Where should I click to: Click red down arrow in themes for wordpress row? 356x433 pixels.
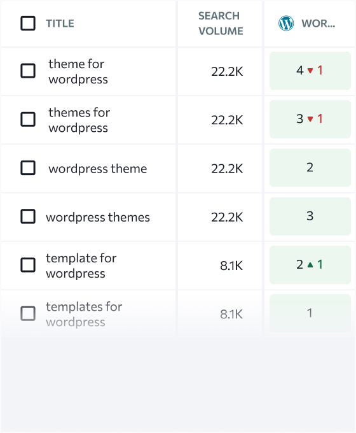[x=310, y=119]
